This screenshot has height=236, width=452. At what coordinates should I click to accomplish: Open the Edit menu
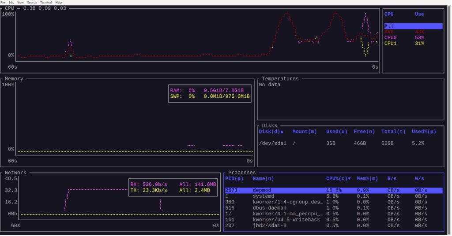[x=11, y=2]
